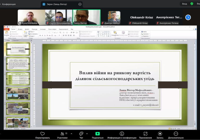Expand the participants options caret

click(x=71, y=134)
